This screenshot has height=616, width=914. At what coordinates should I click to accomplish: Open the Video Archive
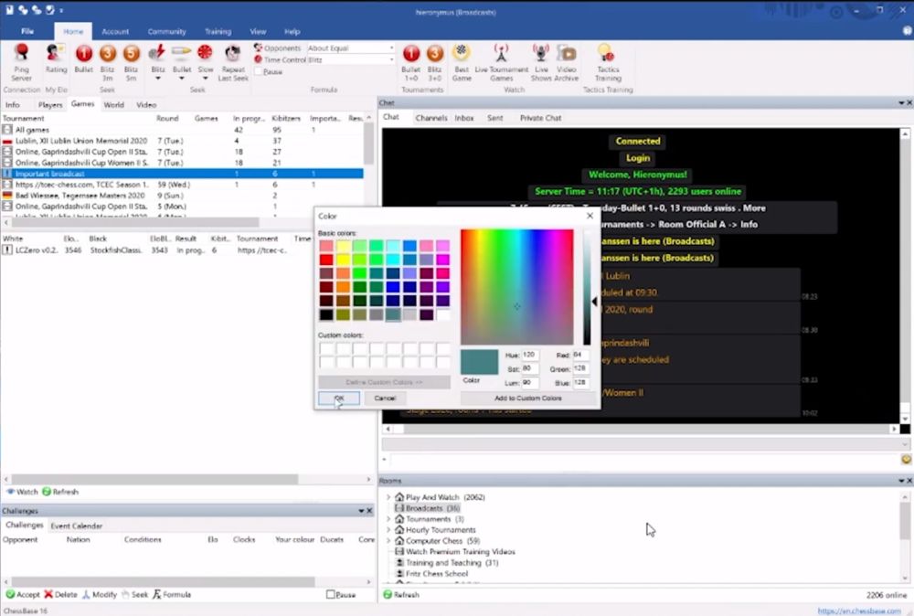tap(567, 60)
